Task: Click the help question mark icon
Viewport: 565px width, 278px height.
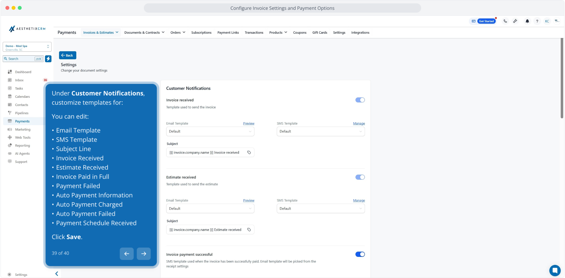Action: point(537,21)
